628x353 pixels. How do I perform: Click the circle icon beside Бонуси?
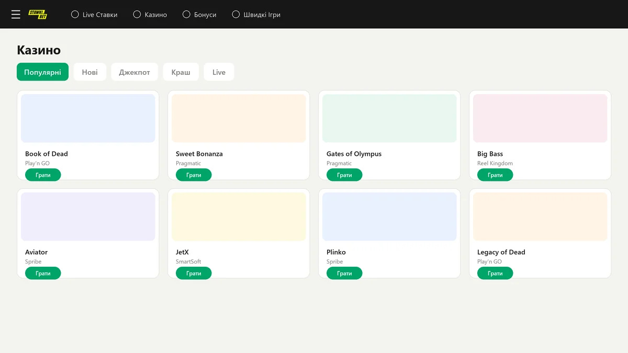click(186, 15)
